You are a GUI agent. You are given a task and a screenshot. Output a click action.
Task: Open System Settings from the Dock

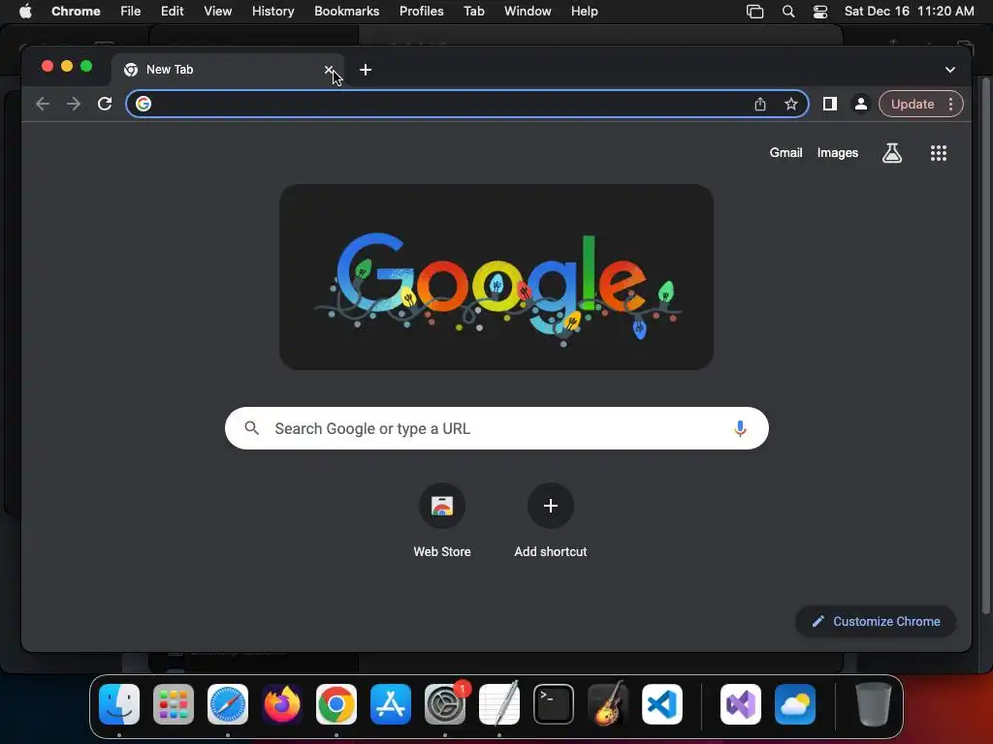[445, 704]
